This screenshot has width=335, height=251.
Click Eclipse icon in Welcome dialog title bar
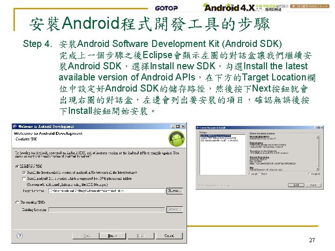[x=15, y=126]
